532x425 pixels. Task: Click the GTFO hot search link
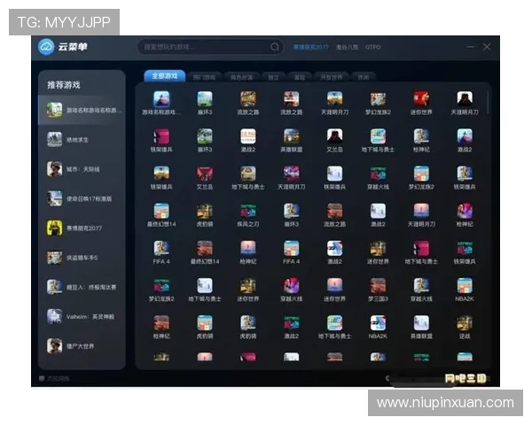click(x=373, y=47)
